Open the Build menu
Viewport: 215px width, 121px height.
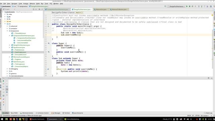(x=38, y=4)
